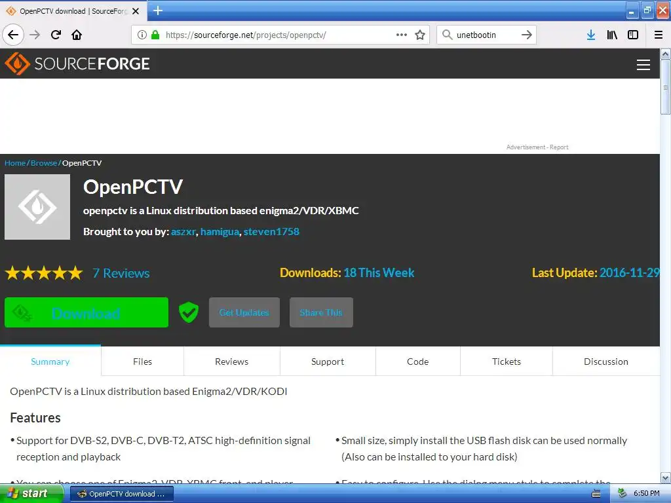671x503 pixels.
Task: Click the Advertisement - Report link
Action: tap(537, 147)
